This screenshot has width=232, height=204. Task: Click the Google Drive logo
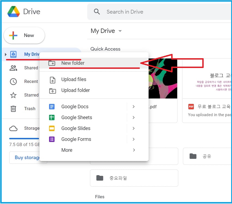click(x=14, y=11)
